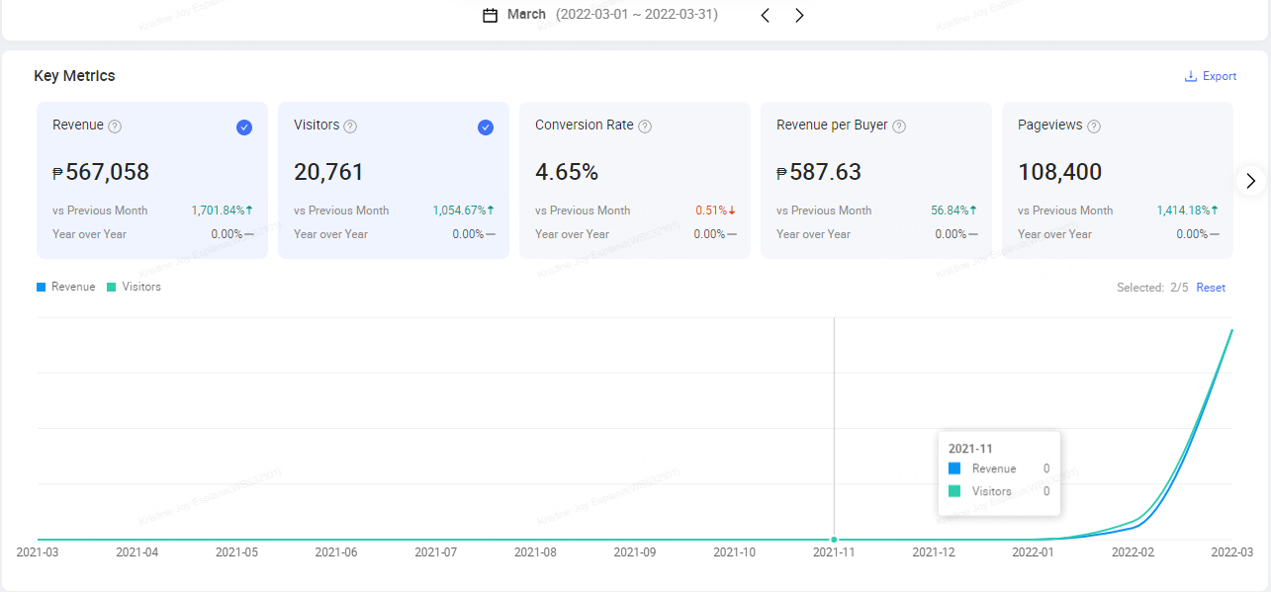This screenshot has width=1271, height=592.
Task: Uncheck the Visitors metric checkmark
Action: [x=486, y=127]
